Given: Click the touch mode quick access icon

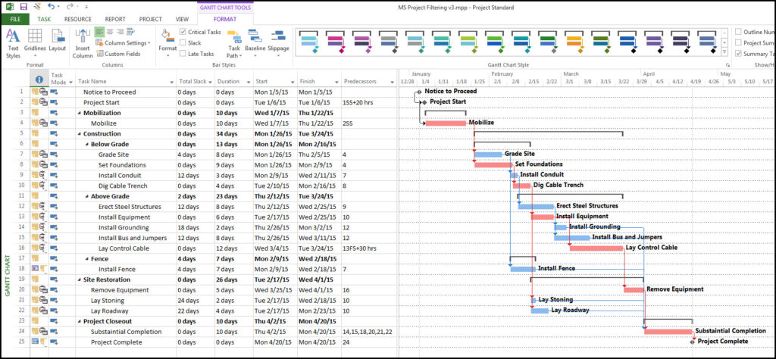Looking at the screenshot, I should (x=37, y=7).
